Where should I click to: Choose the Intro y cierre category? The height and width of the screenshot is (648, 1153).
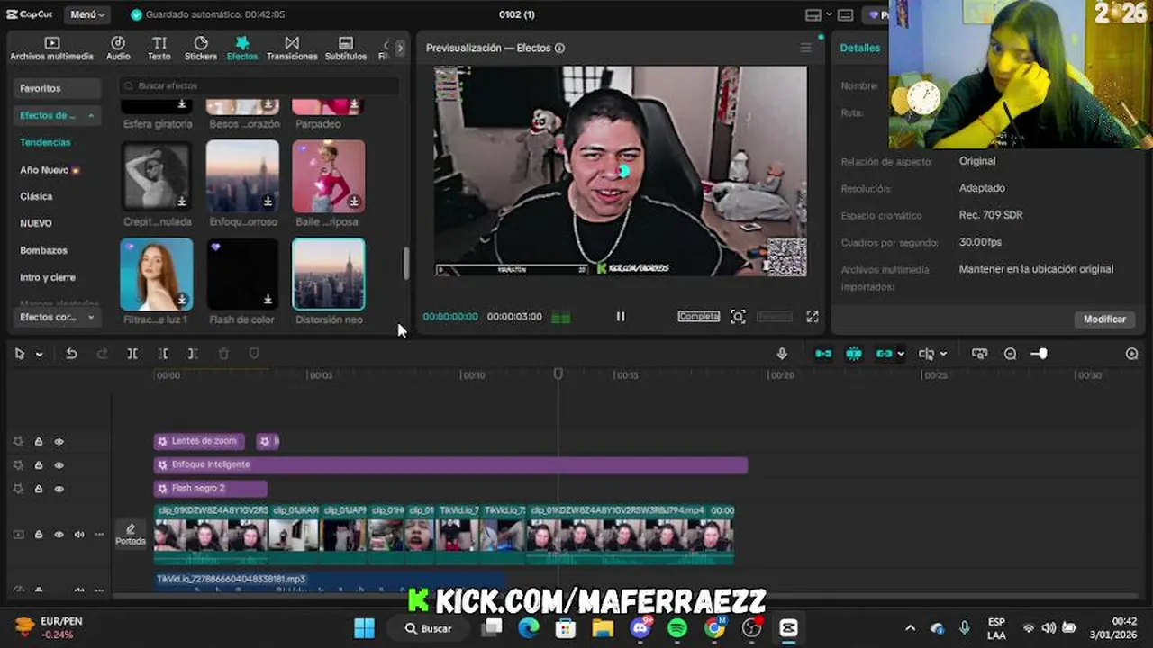(x=48, y=277)
